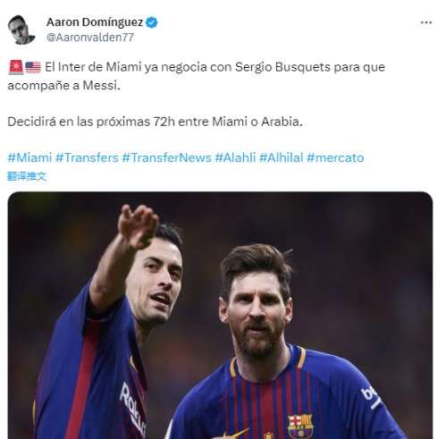Image resolution: width=437 pixels, height=439 pixels.
Task: Click the US flag emoji
Action: [33, 67]
